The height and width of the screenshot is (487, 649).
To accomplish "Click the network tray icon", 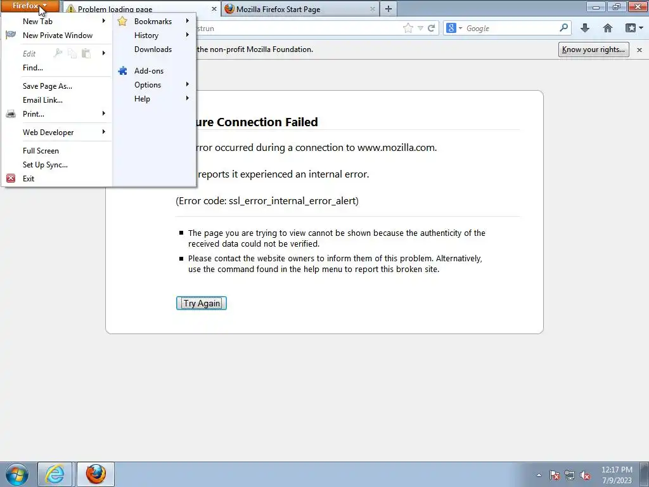I will click(570, 475).
